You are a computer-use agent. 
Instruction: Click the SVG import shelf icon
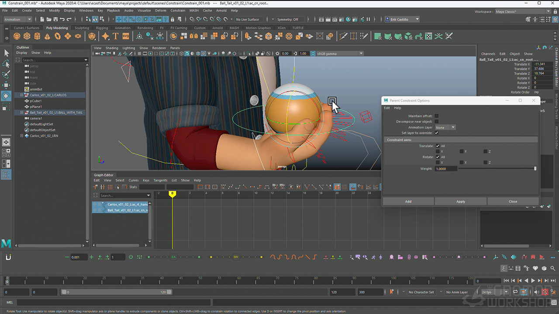[126, 36]
